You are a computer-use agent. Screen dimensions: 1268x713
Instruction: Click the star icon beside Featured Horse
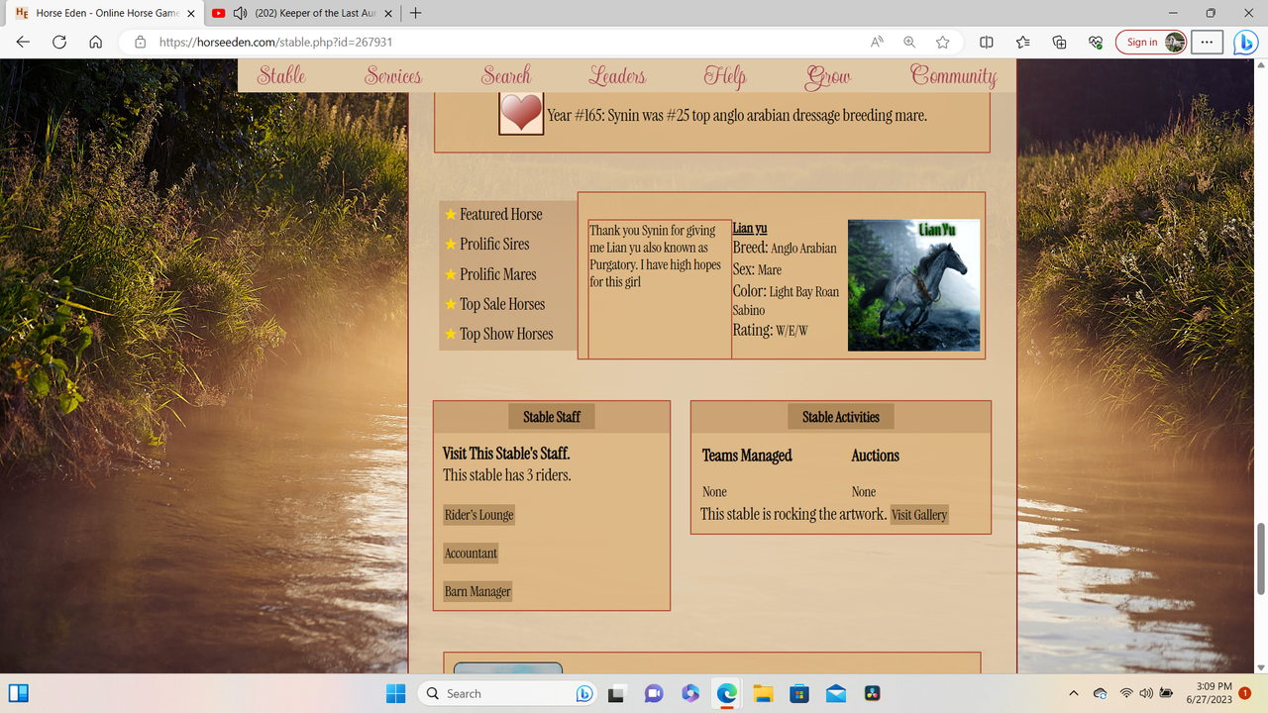click(x=450, y=214)
